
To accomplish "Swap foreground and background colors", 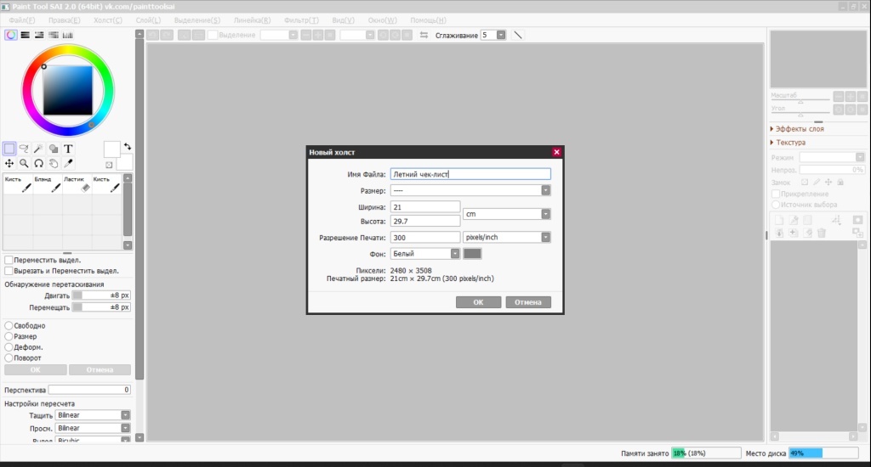I will tap(128, 146).
